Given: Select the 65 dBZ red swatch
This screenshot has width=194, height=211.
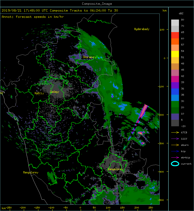Looking at the screenshot, I should click(x=175, y=35).
